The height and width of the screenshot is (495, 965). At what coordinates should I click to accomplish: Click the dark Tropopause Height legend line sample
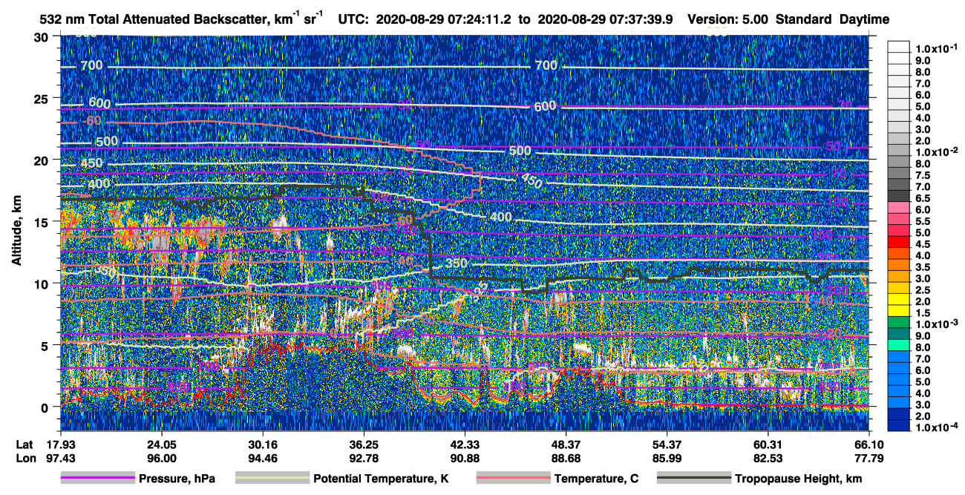pyautogui.click(x=694, y=479)
